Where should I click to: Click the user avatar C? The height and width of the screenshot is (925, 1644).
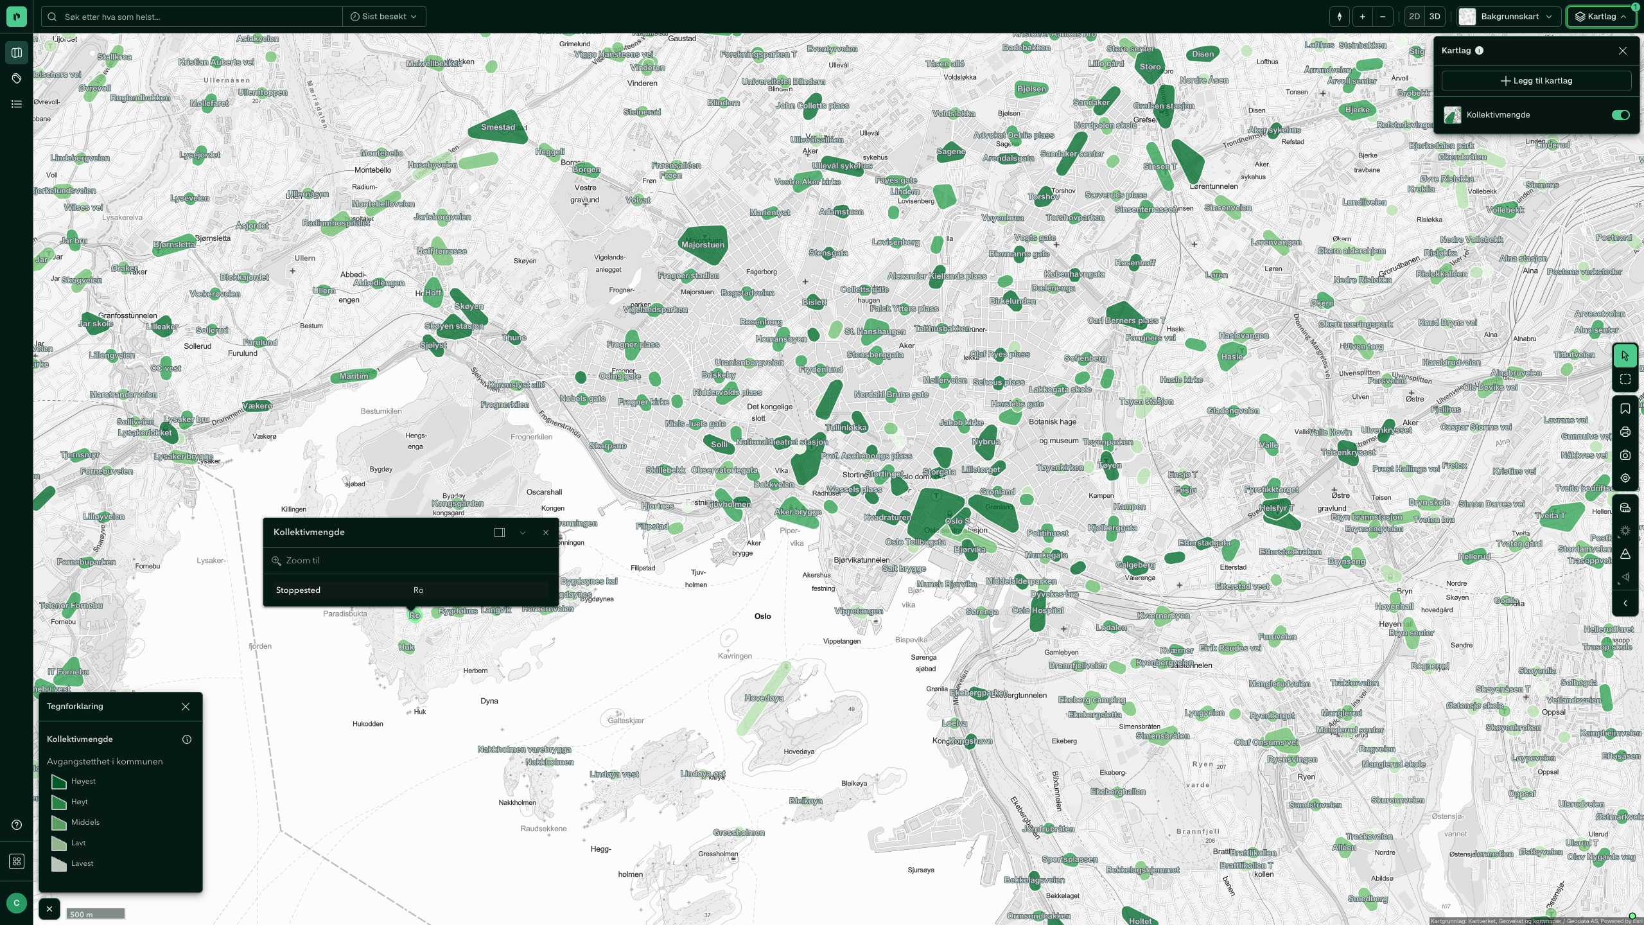pyautogui.click(x=17, y=903)
